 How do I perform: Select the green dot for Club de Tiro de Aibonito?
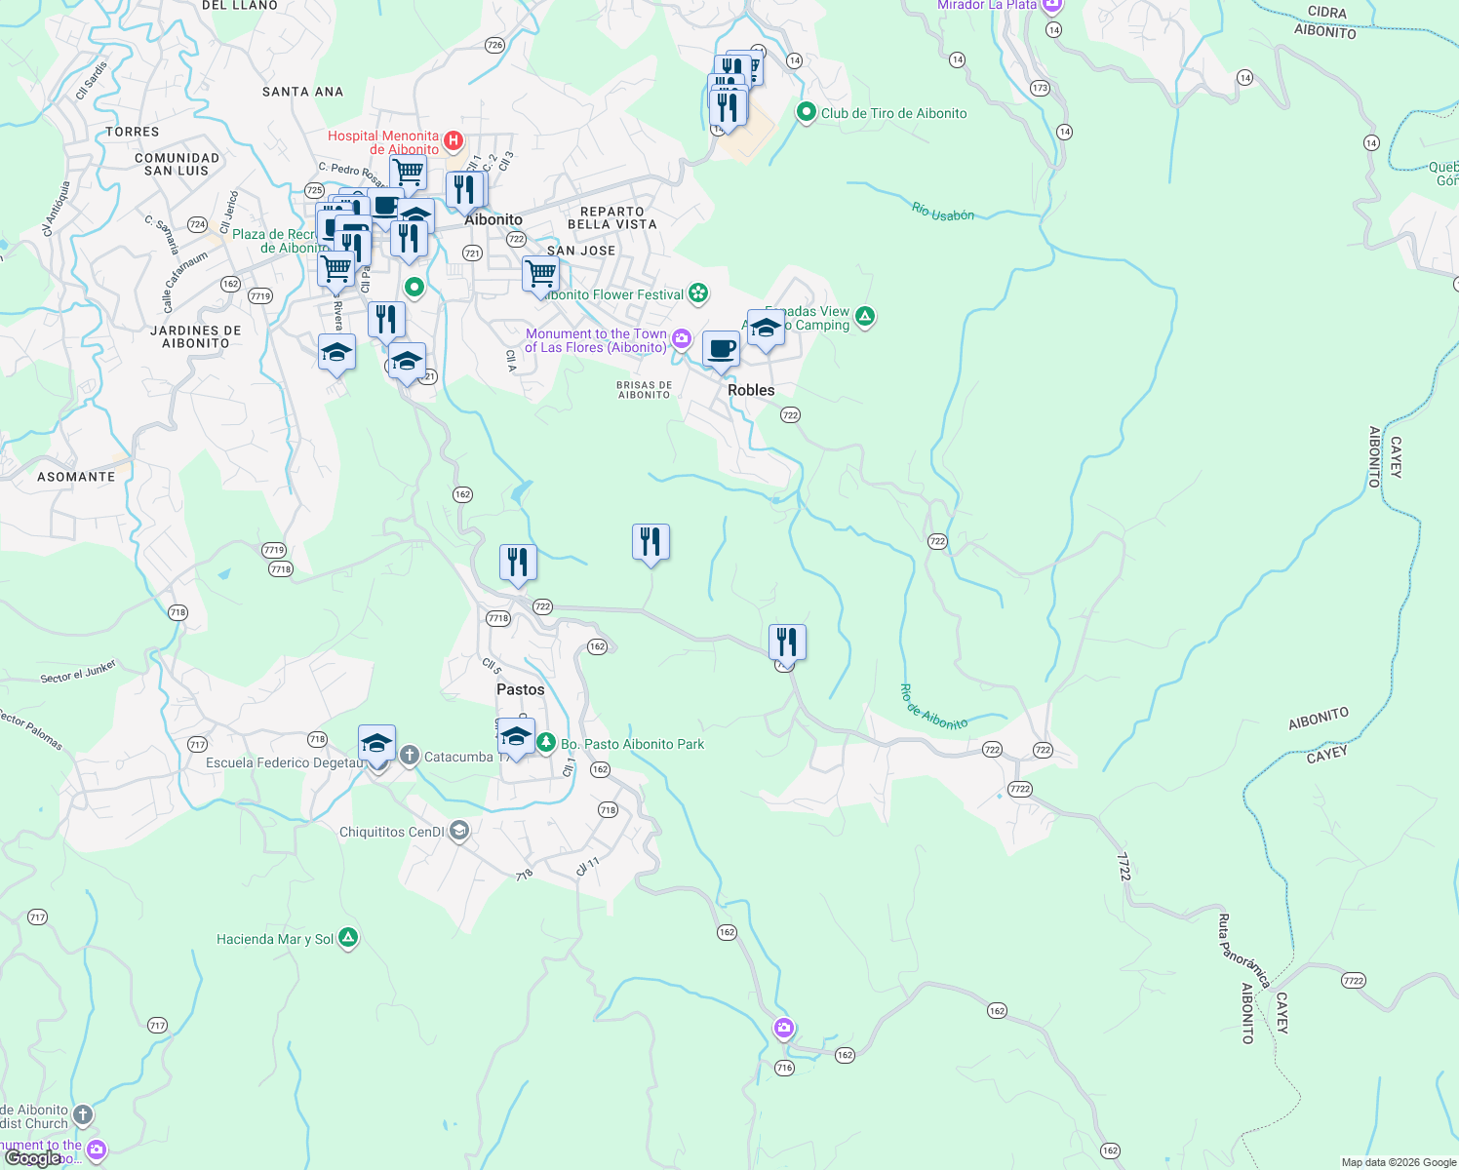pyautogui.click(x=807, y=113)
